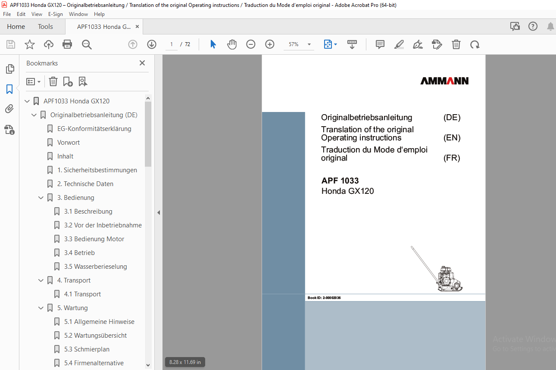Screen dimensions: 556x370
Task: Delete the page with the toolbar trash icon
Action: (456, 44)
